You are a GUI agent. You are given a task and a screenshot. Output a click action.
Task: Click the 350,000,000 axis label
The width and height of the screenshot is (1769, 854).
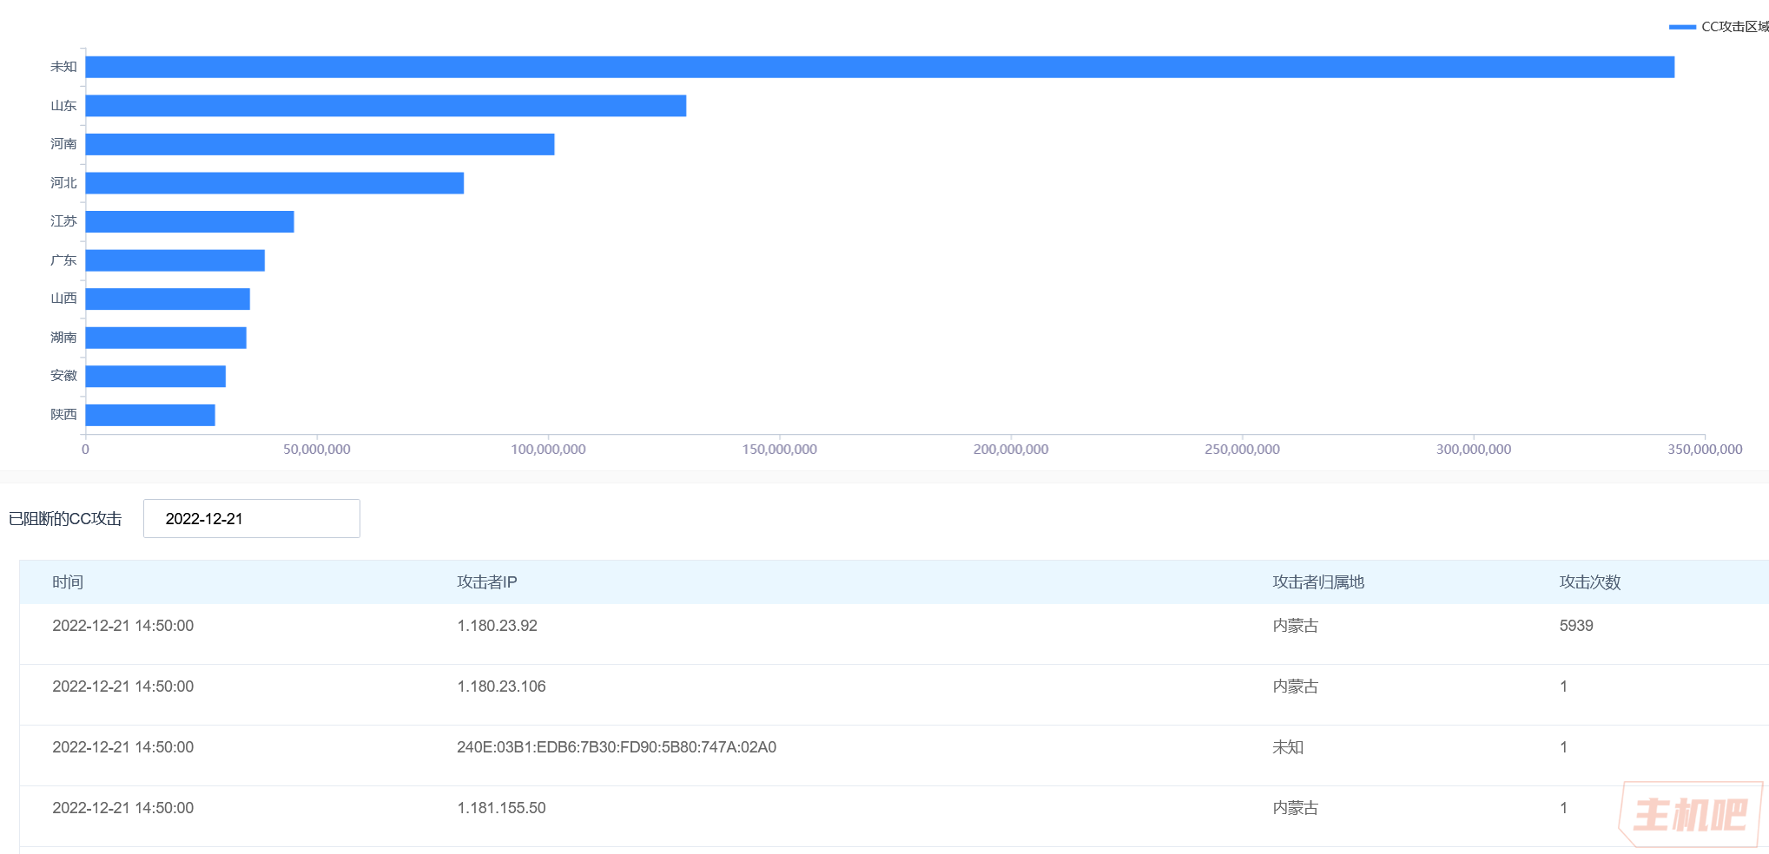[1705, 450]
